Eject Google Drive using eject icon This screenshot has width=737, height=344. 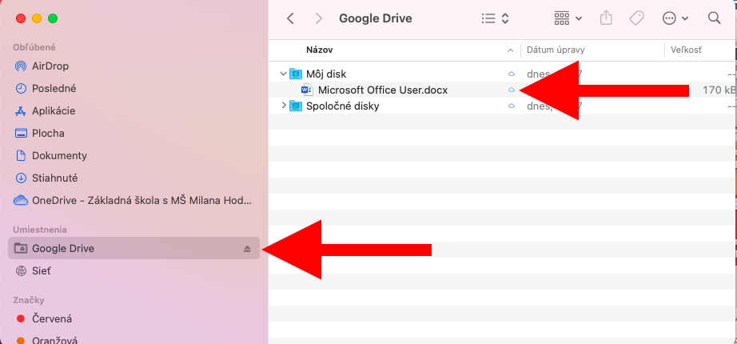[247, 249]
